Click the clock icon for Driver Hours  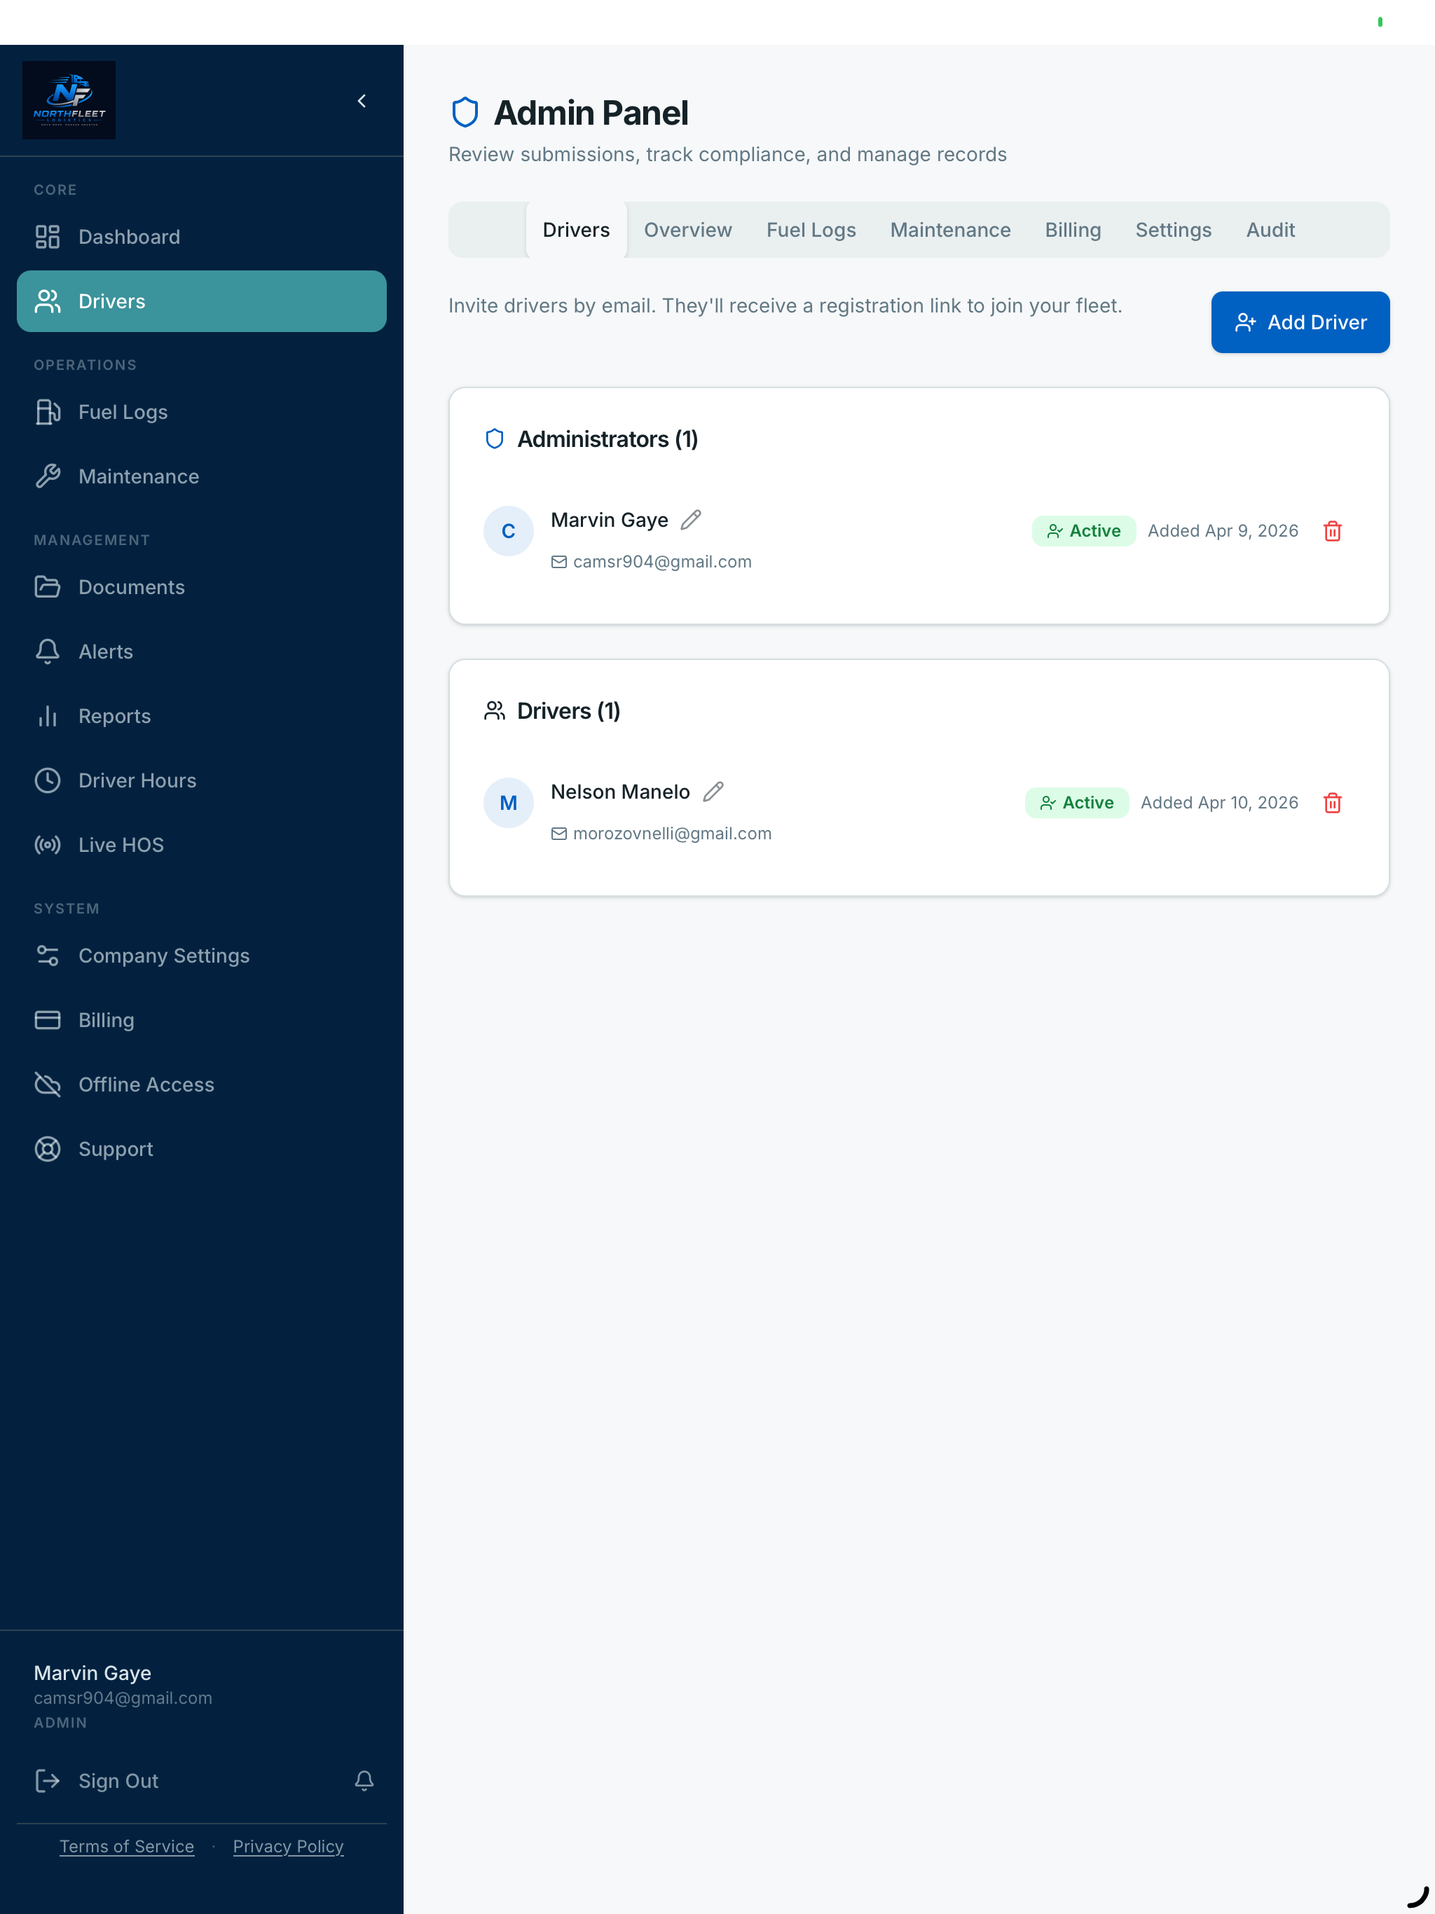[x=48, y=780]
